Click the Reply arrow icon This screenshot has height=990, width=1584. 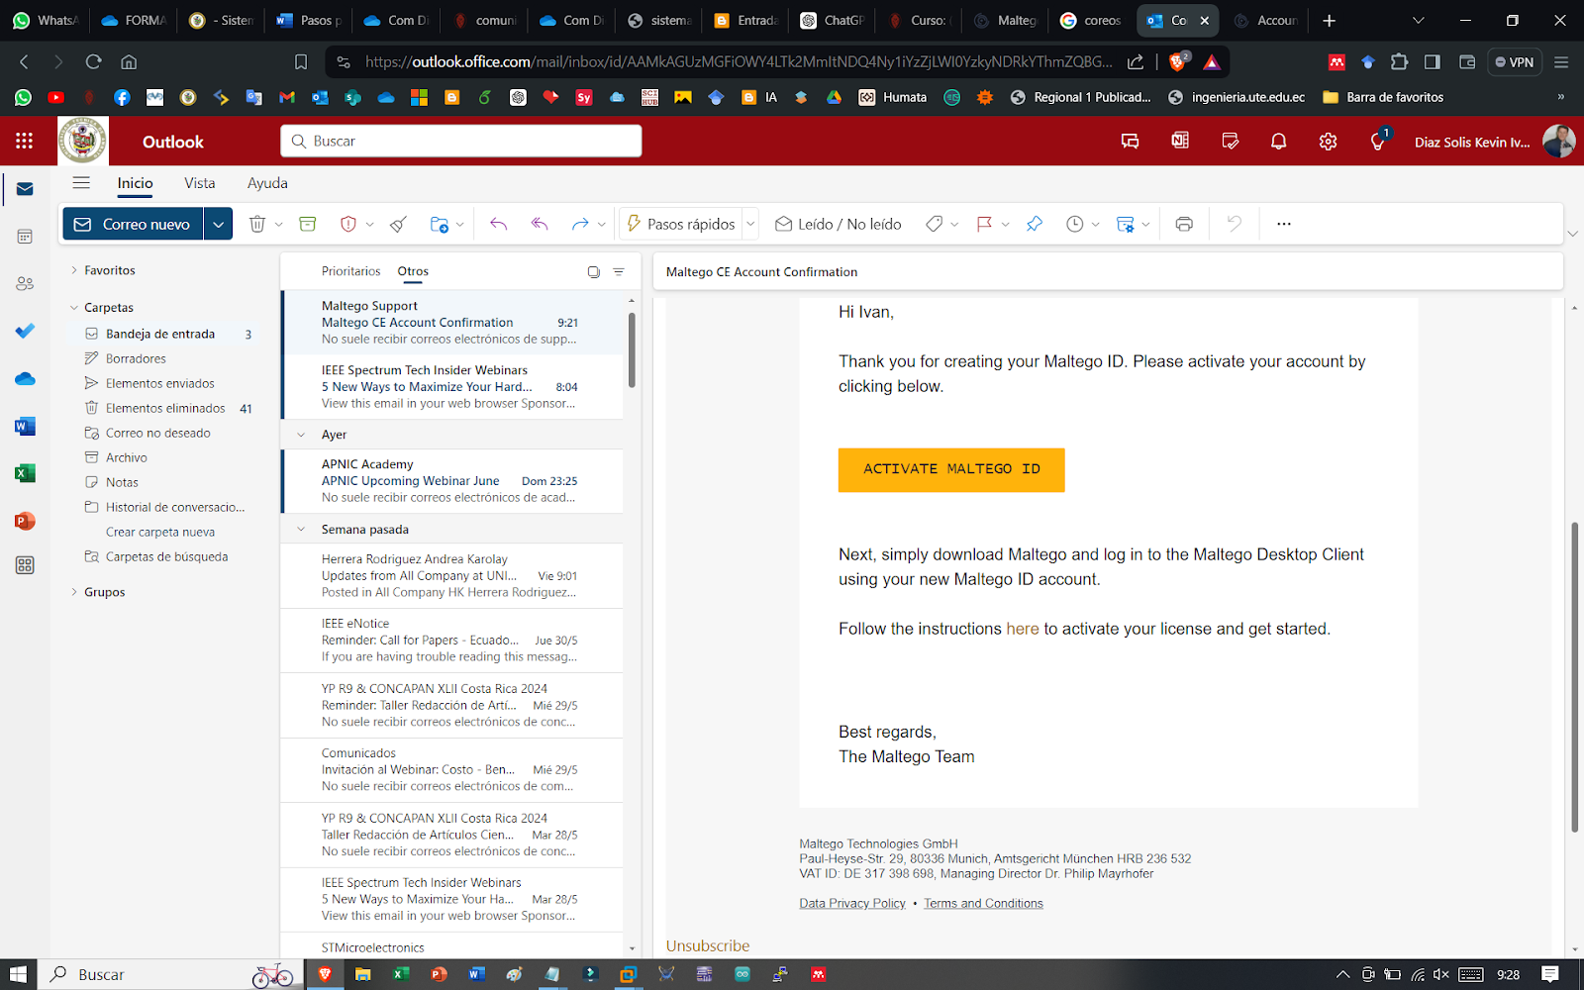(x=499, y=224)
